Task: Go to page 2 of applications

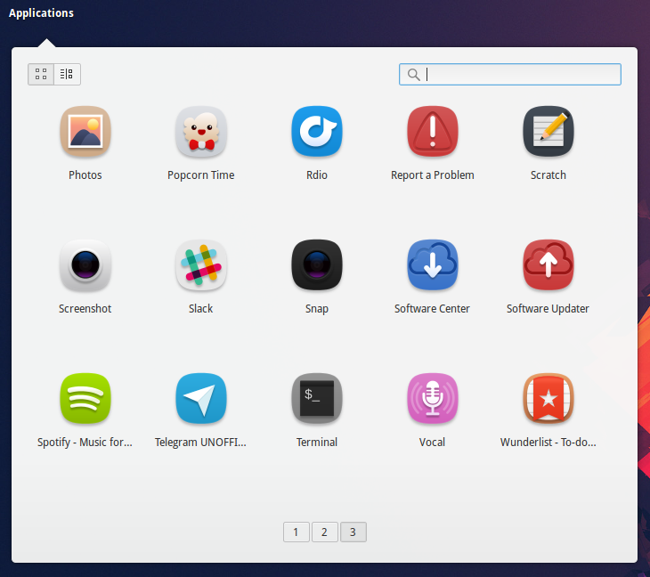Action: pyautogui.click(x=325, y=532)
